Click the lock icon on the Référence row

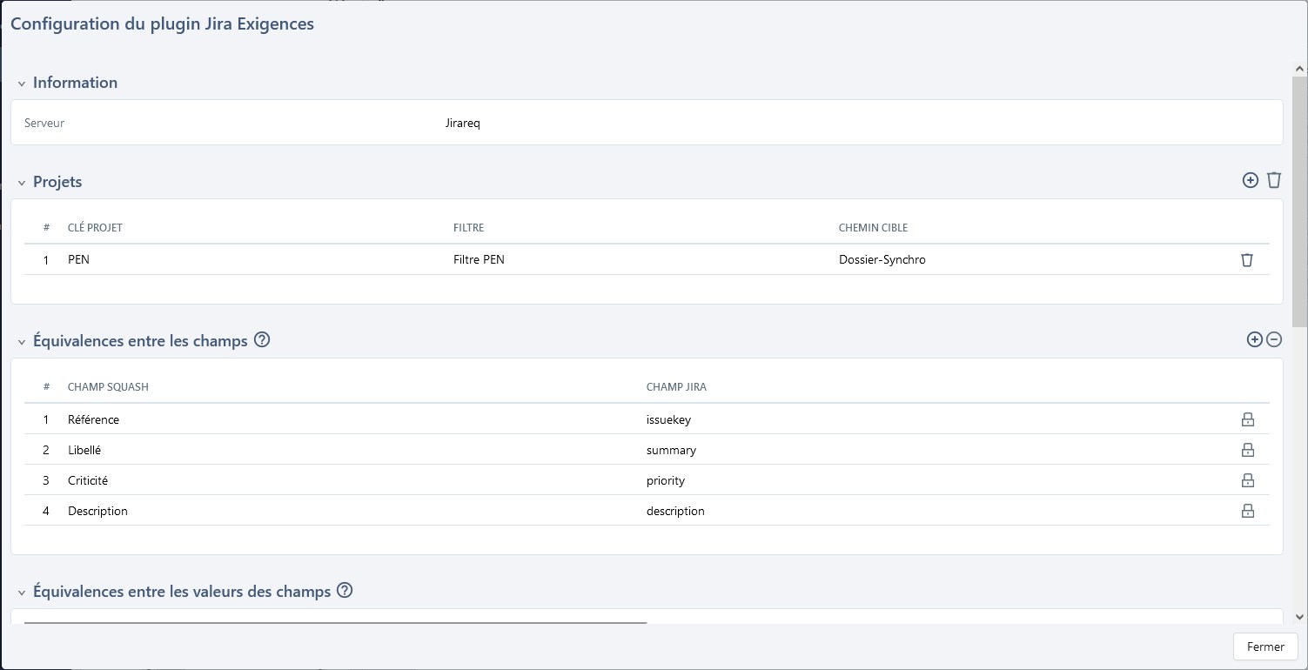pyautogui.click(x=1247, y=419)
